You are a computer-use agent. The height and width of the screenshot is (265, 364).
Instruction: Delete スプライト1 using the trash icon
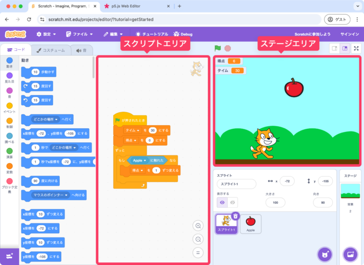pos(235,216)
